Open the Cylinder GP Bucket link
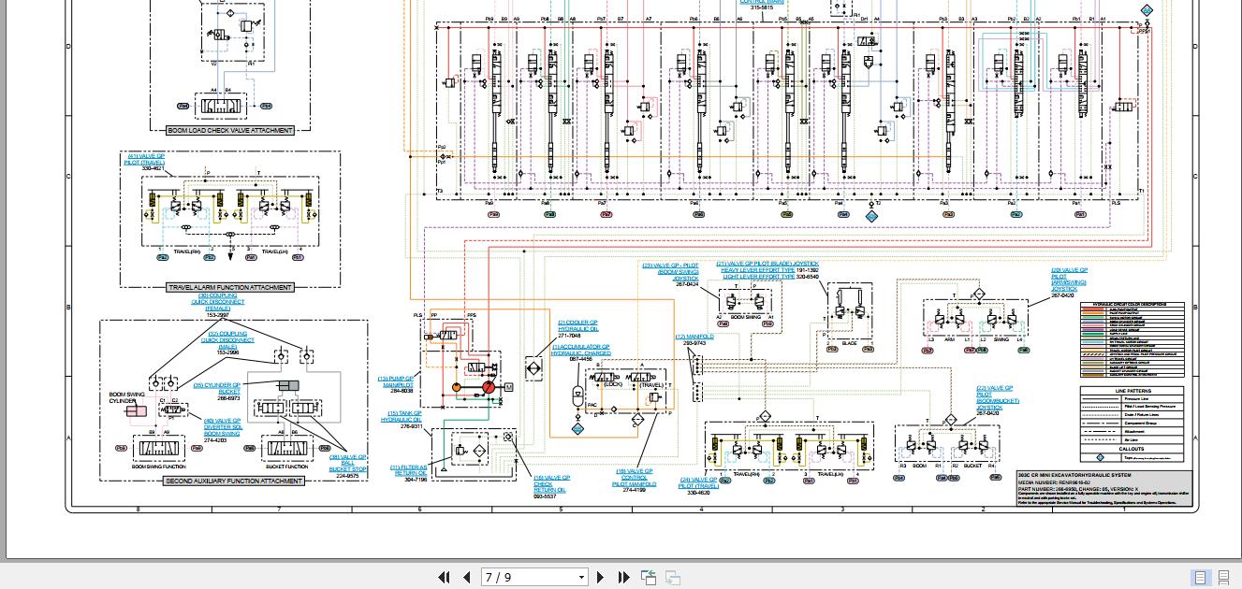 (x=217, y=388)
